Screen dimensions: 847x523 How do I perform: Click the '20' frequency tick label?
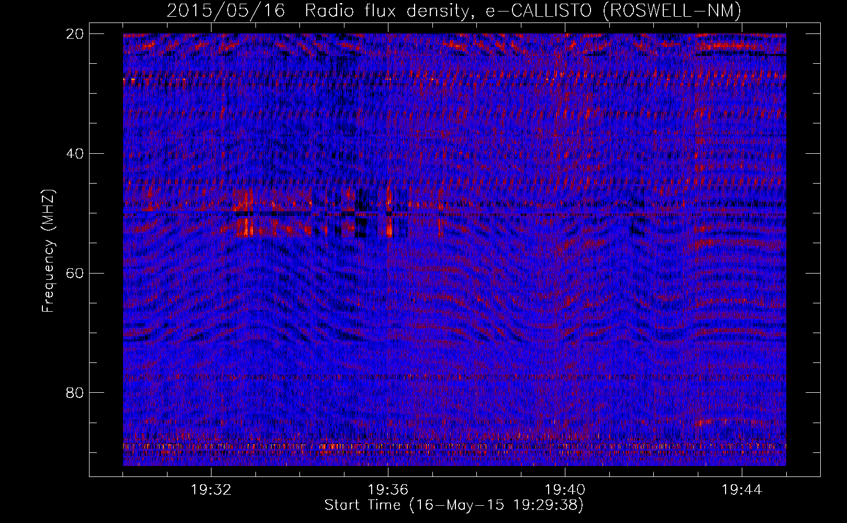(75, 34)
